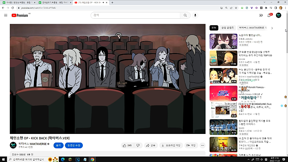Click the search magnifier button
The width and height of the screenshot is (288, 162).
[185, 15]
